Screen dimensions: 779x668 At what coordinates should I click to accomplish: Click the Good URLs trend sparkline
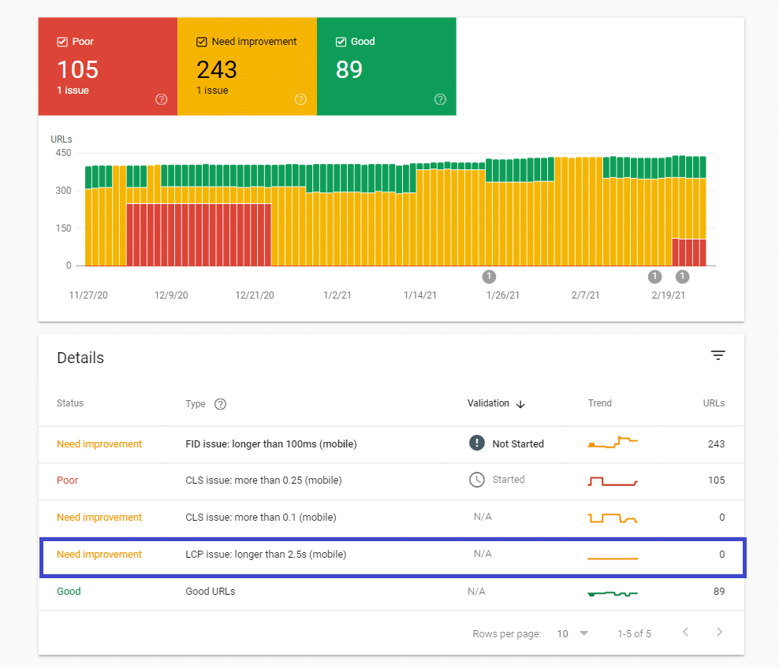click(x=613, y=591)
